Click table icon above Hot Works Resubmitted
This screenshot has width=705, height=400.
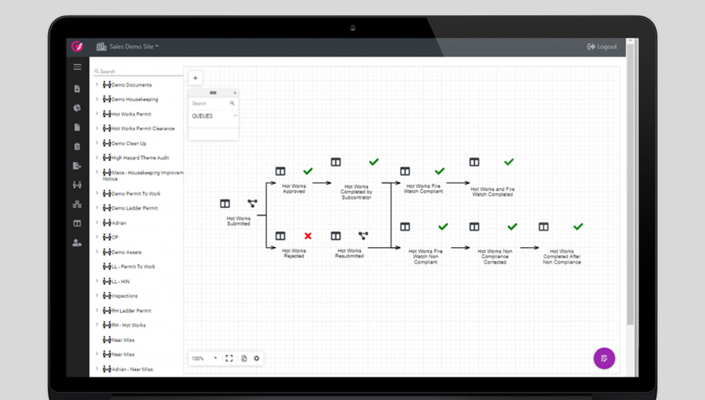pyautogui.click(x=336, y=236)
